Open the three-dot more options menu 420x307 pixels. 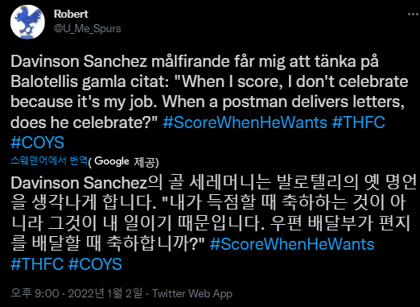(x=413, y=15)
